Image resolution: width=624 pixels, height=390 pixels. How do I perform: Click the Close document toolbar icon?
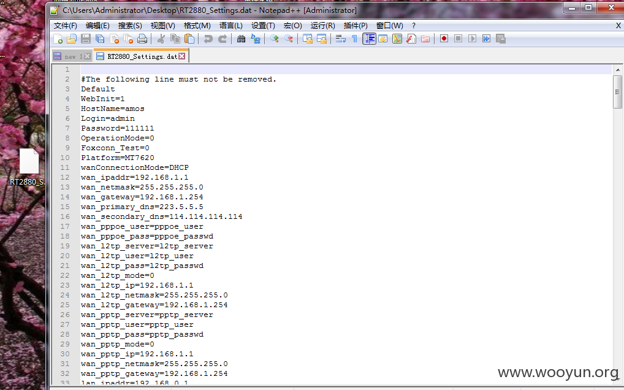(114, 39)
